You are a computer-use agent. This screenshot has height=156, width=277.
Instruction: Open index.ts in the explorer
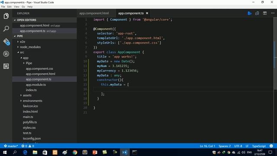point(31,90)
